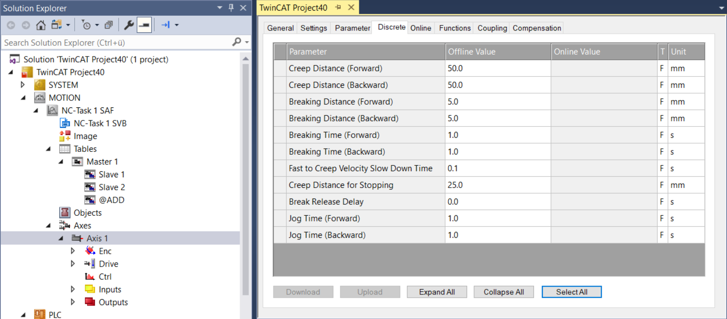The image size is (727, 319).
Task: Open the dropdown beside the blue arrow icon
Action: tap(176, 25)
